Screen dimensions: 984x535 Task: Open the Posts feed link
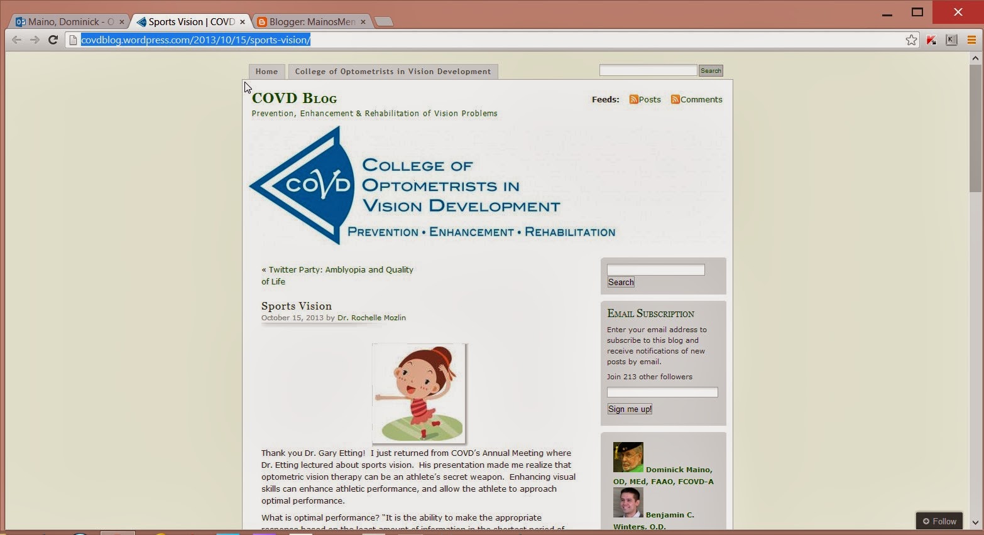(x=650, y=99)
